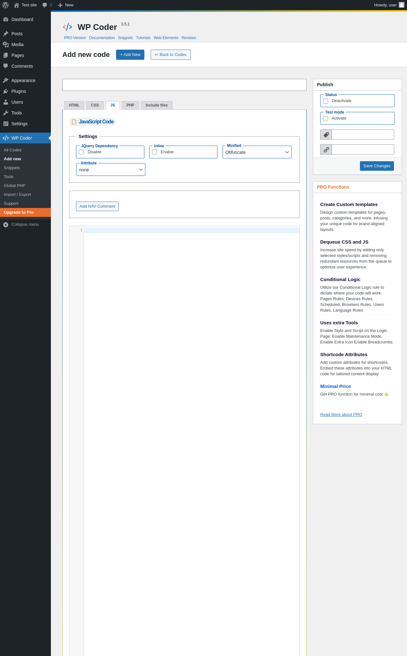This screenshot has width=407, height=656.
Task: Click the Settings sliders icon
Action: click(6, 124)
